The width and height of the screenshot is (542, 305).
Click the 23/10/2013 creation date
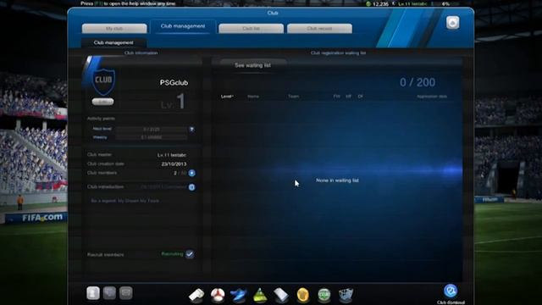coord(174,164)
